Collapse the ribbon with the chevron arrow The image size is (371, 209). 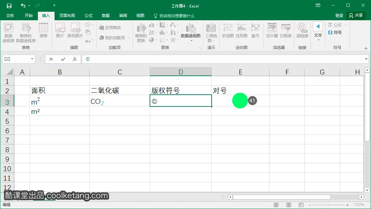pos(366,48)
